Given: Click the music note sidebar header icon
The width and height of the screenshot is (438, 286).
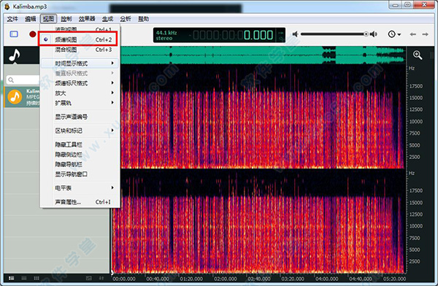Looking at the screenshot, I should coord(14,55).
